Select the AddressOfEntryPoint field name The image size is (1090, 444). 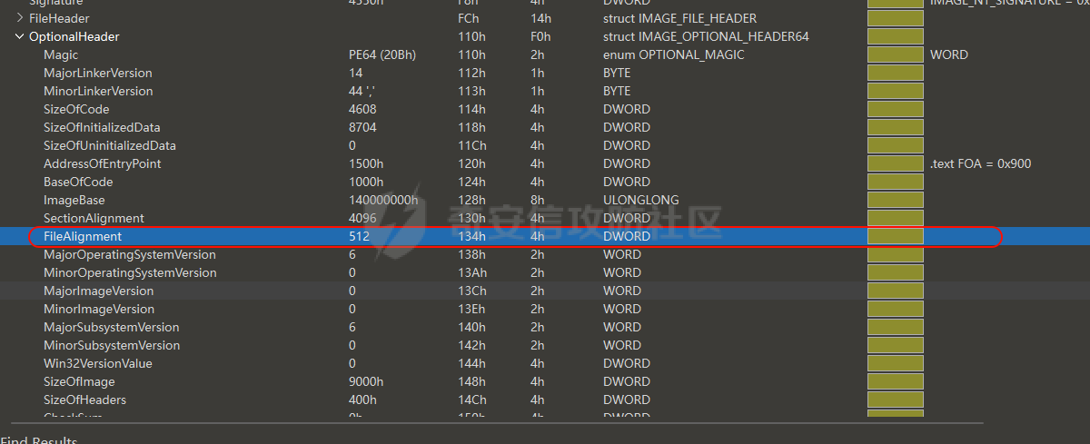click(x=102, y=163)
